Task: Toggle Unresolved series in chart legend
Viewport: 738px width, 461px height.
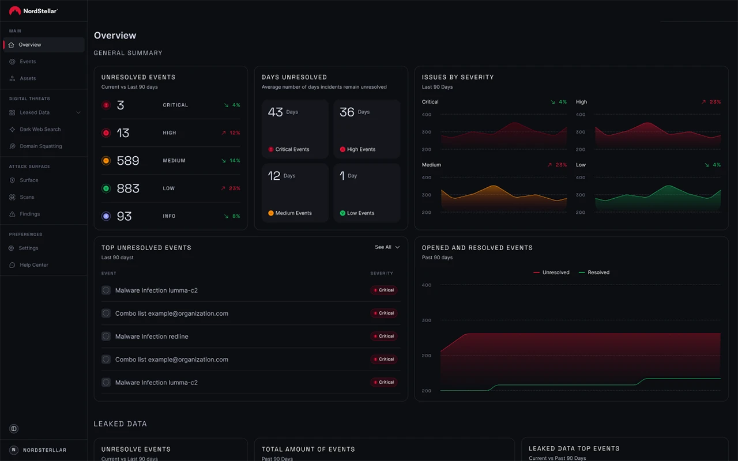Action: pos(551,273)
